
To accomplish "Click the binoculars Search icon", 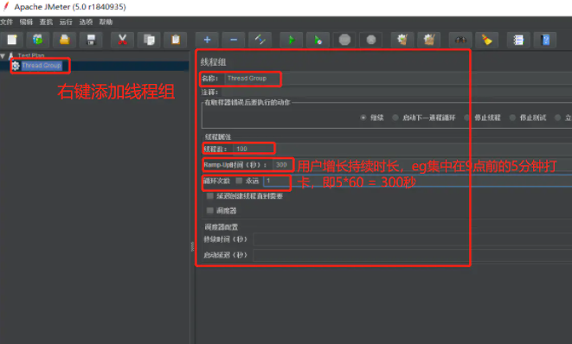I will pyautogui.click(x=460, y=40).
